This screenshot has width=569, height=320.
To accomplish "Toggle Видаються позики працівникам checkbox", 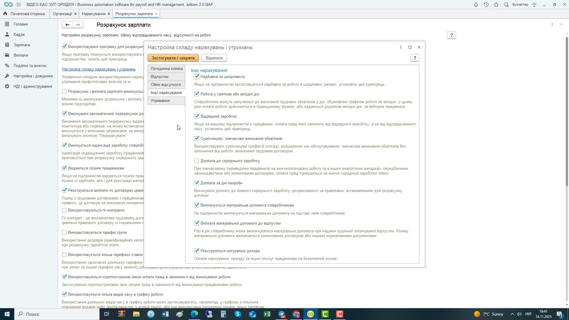I will point(64,168).
